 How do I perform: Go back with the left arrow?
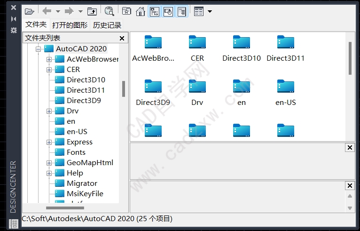coord(47,11)
